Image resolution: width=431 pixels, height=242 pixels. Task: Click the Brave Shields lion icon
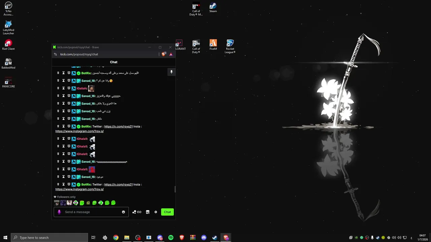[164, 54]
